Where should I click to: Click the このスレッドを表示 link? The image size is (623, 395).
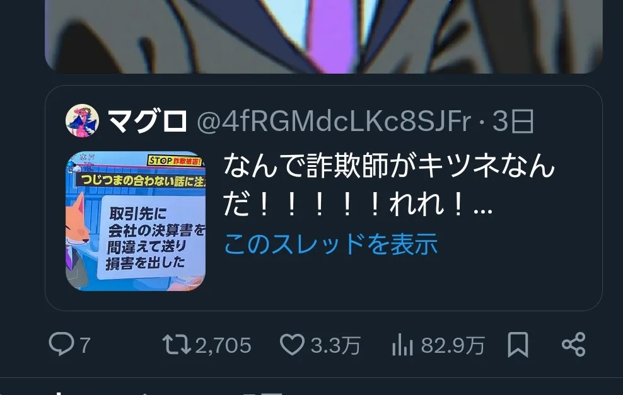point(330,244)
